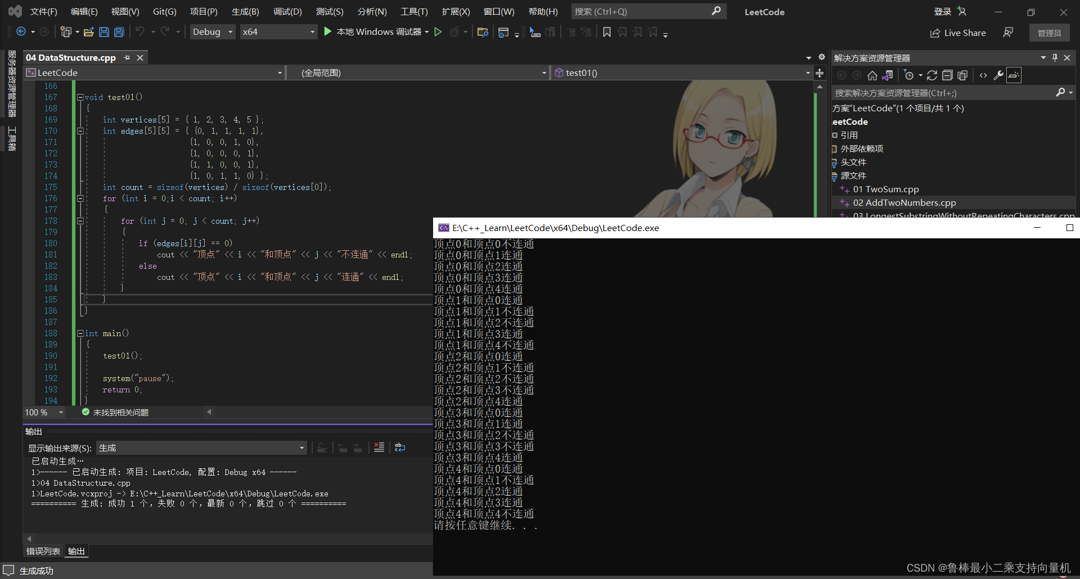Close the 04 DataStructure.cpp tab
1080x579 pixels.
click(140, 57)
